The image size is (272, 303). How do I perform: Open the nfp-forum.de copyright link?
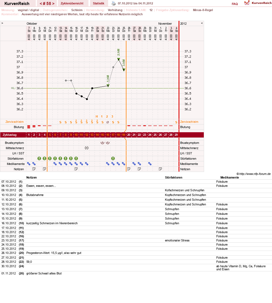(253, 174)
